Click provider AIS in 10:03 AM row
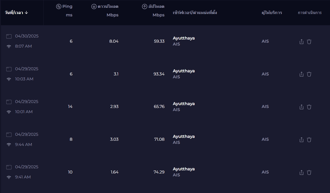This screenshot has width=330, height=193. (265, 74)
